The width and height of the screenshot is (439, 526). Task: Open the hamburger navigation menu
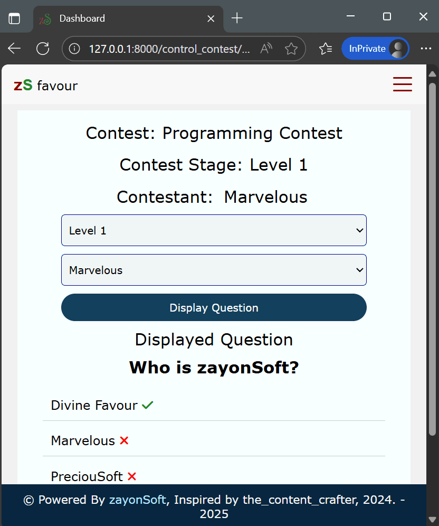(402, 84)
